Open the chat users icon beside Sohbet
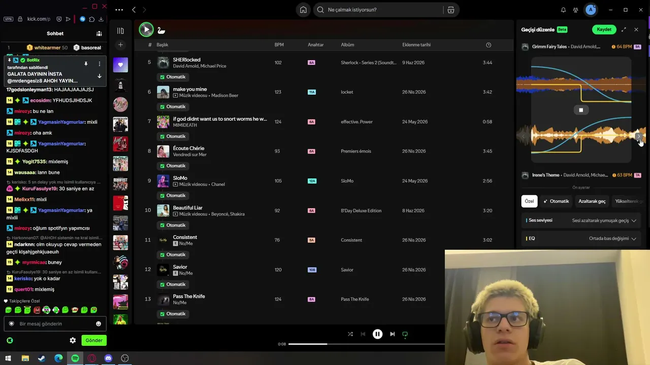The image size is (650, 365). (x=99, y=33)
